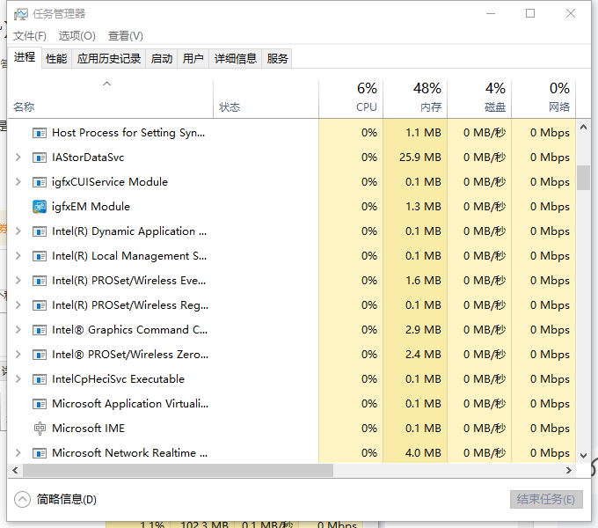The image size is (598, 528).
Task: Switch to the 启动 tab
Action: [162, 59]
